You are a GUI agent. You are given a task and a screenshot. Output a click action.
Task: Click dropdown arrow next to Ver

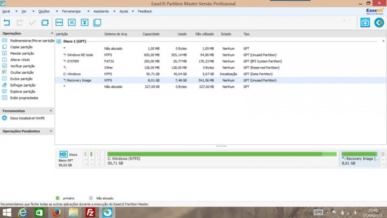pyautogui.click(x=33, y=11)
